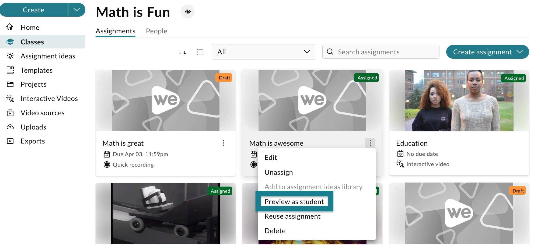Select Preview as student

(x=294, y=202)
